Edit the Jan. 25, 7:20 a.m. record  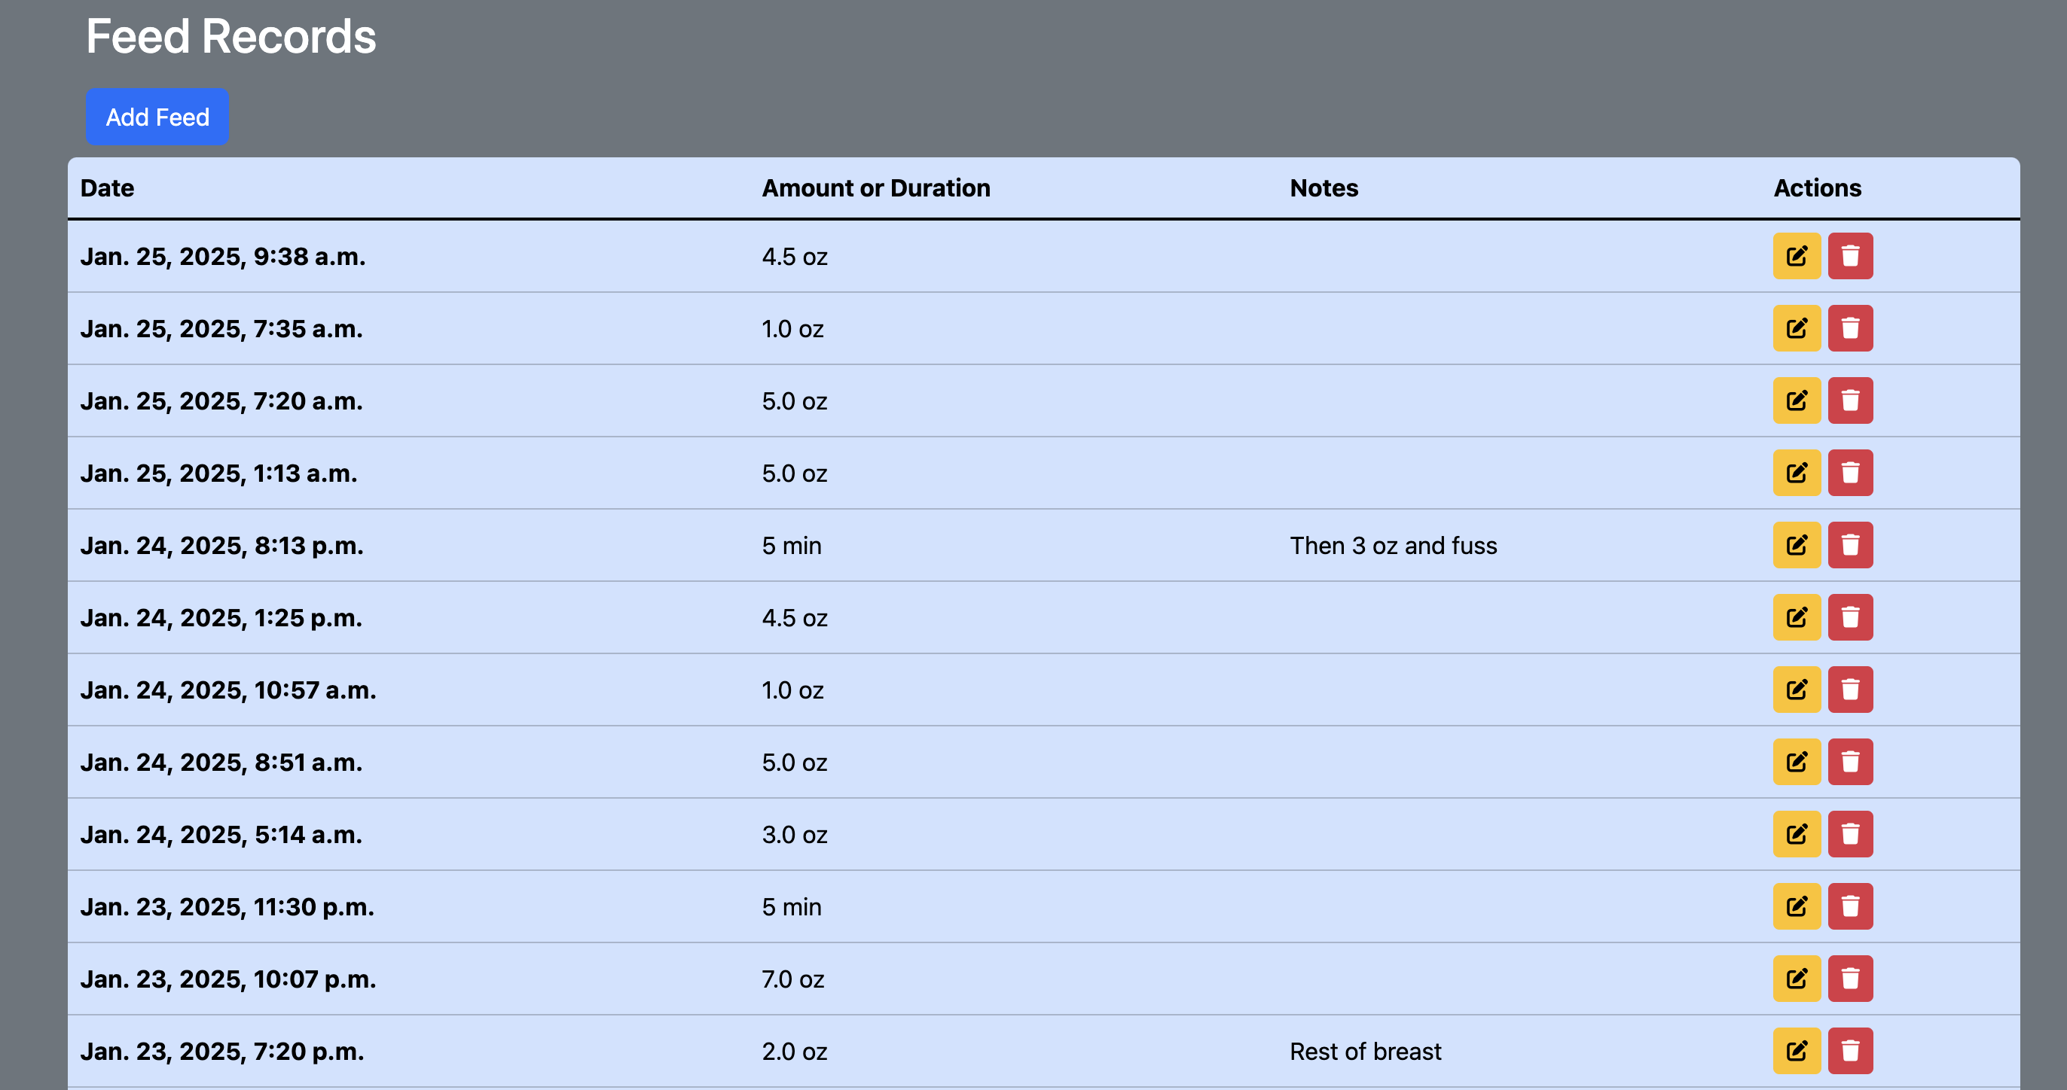(x=1797, y=400)
